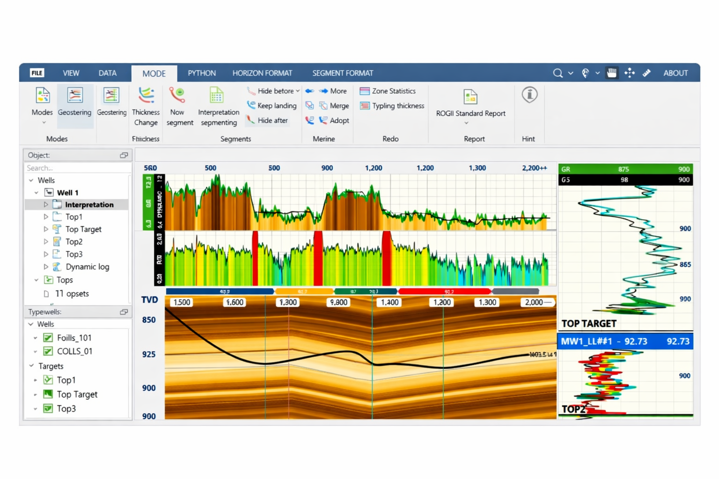Viewport: 719px width, 479px height.
Task: Open the HORIZON FORMAT tab
Action: tap(262, 73)
